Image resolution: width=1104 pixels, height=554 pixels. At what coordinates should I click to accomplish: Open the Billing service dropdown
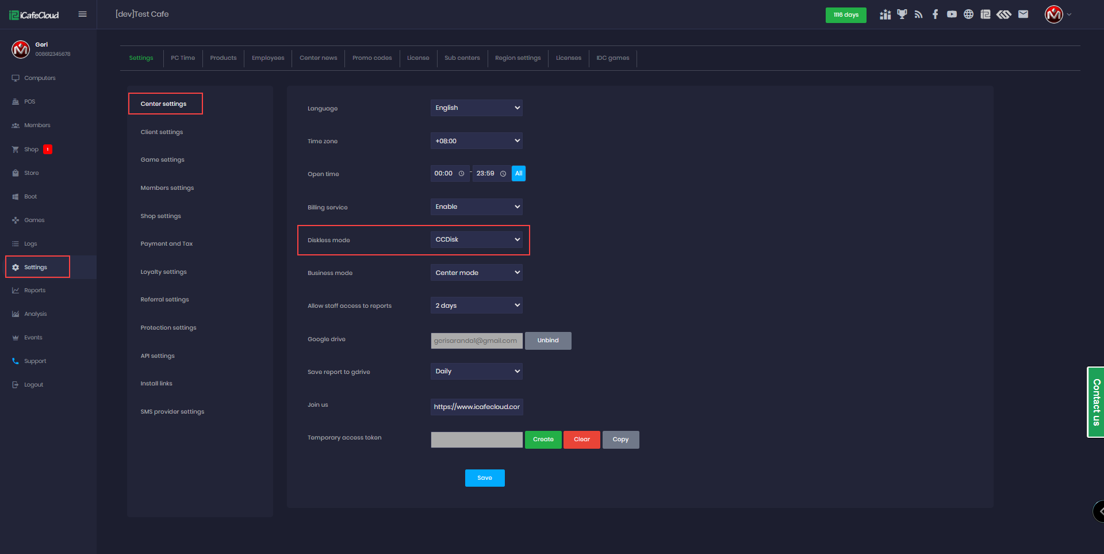(476, 207)
